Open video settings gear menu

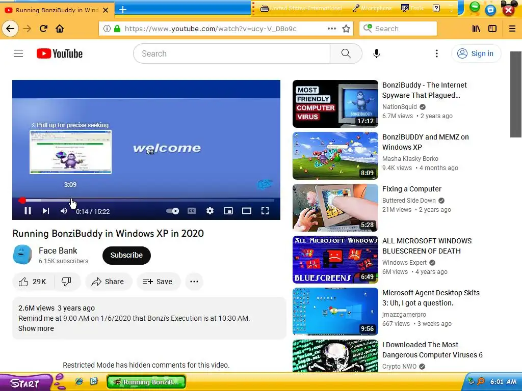[x=210, y=211]
